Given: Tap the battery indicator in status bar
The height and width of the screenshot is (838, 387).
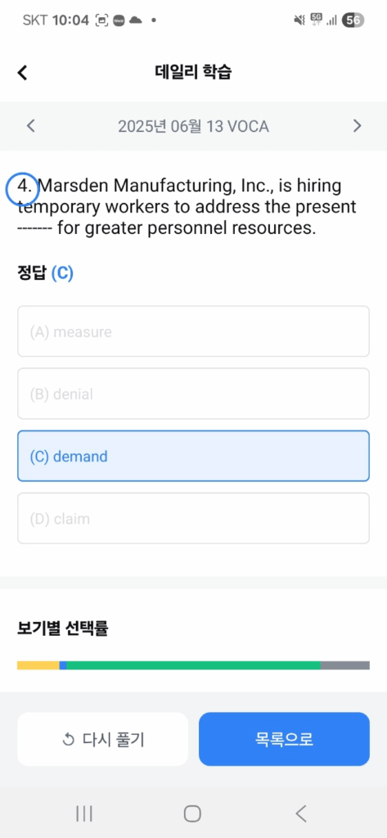Looking at the screenshot, I should point(353,20).
